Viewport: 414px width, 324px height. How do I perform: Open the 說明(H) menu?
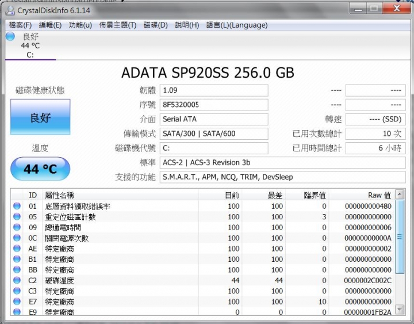(x=187, y=25)
